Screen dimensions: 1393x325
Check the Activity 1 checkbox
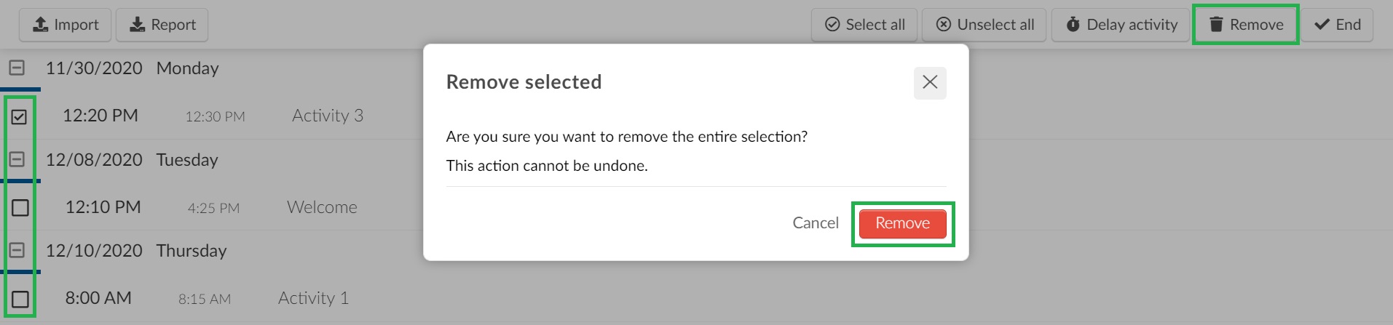20,299
